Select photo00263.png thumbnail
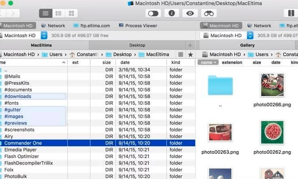 click(220, 132)
